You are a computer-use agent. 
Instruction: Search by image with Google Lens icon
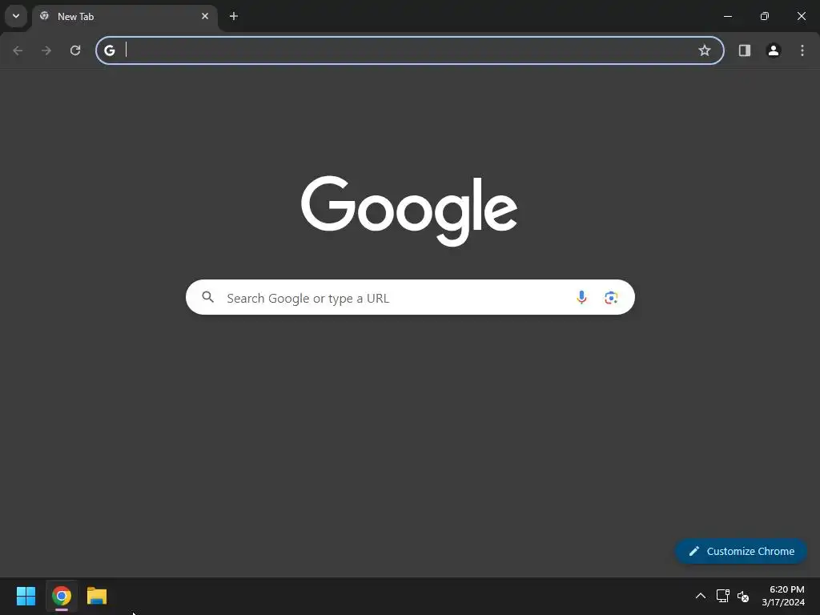coord(611,298)
